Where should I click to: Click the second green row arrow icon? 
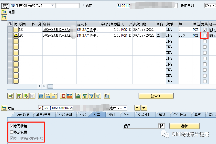[x=26, y=96]
